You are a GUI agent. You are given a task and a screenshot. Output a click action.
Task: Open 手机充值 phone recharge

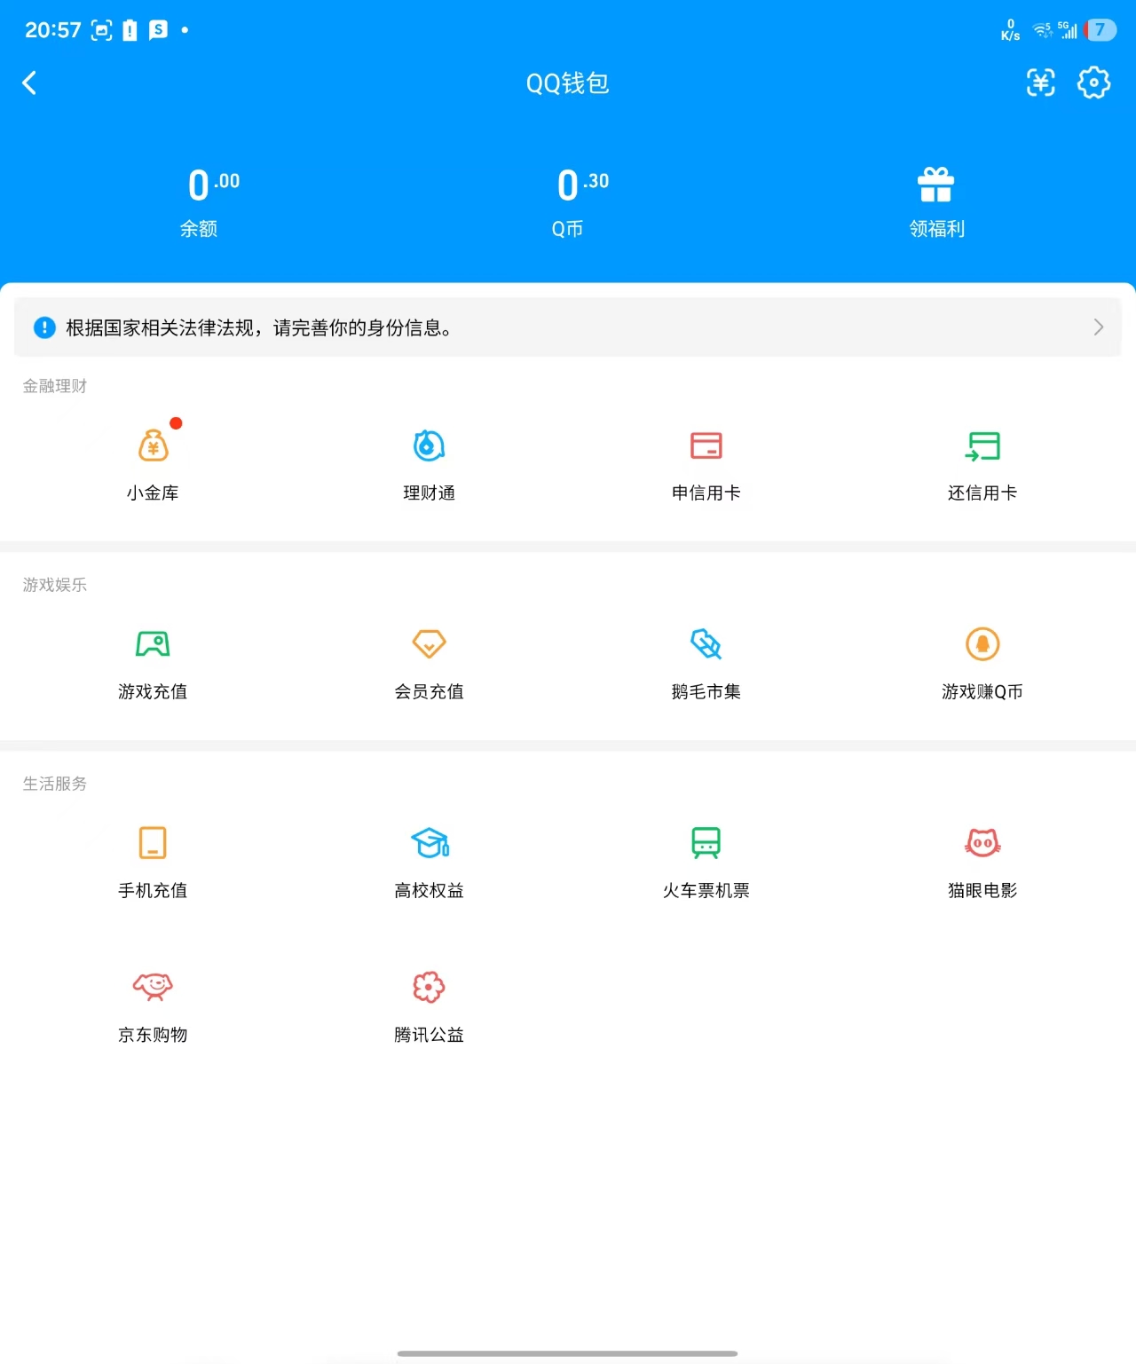pyautogui.click(x=153, y=859)
